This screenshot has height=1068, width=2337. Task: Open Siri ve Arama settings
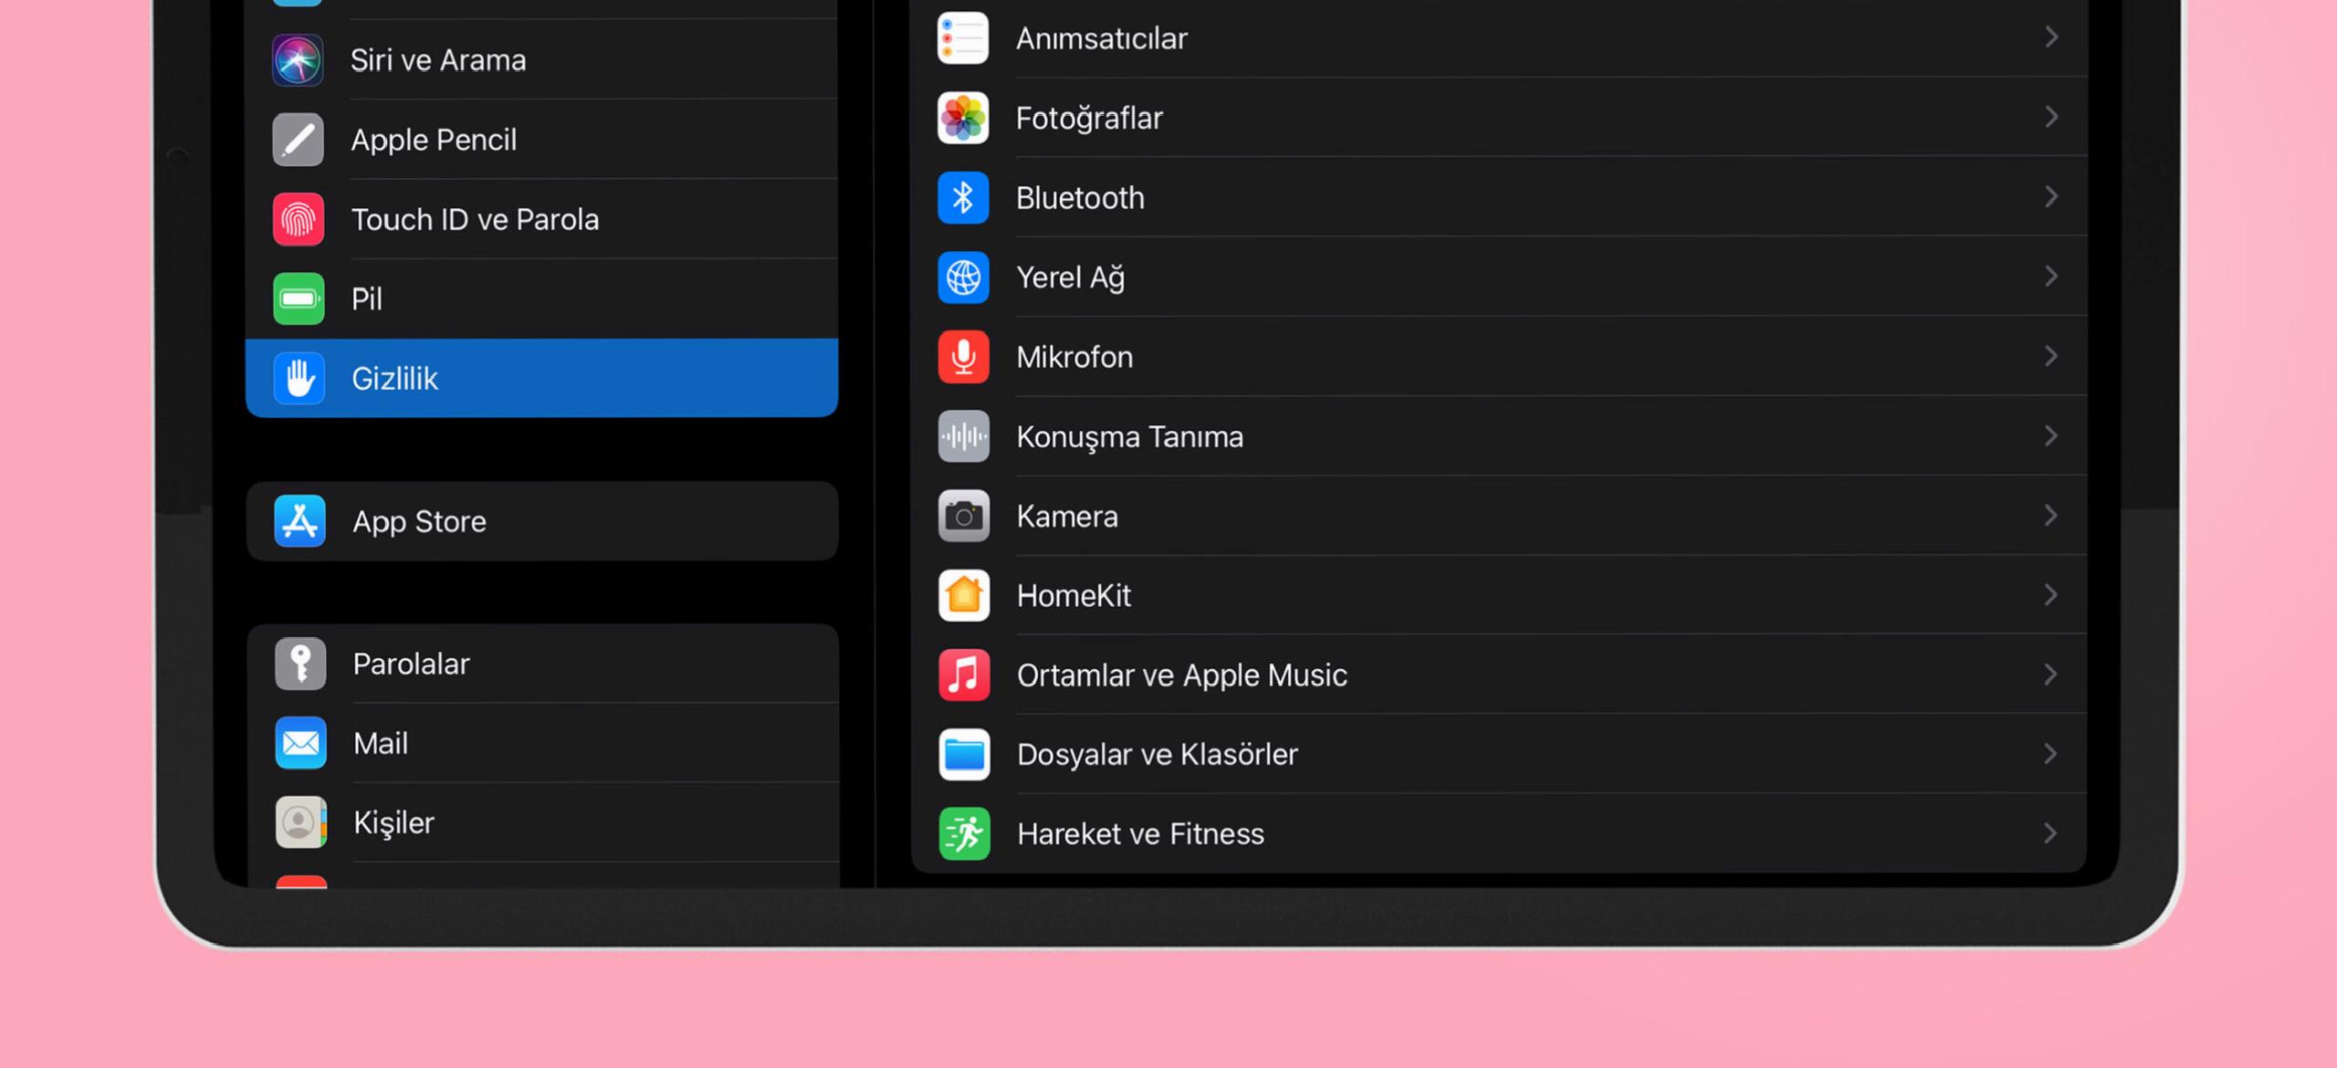point(542,60)
